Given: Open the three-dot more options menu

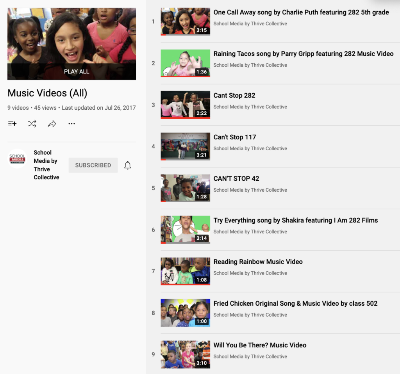Looking at the screenshot, I should click(72, 124).
